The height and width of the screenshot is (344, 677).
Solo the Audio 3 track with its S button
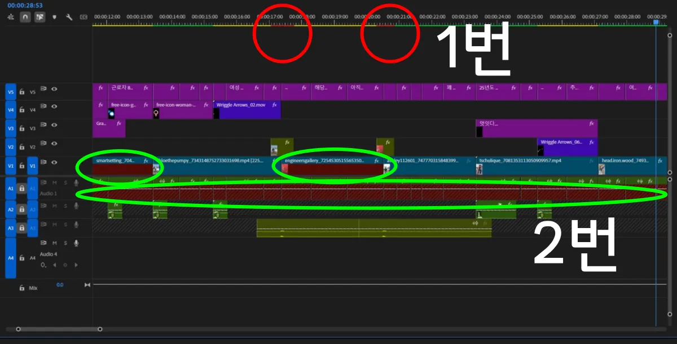65,225
